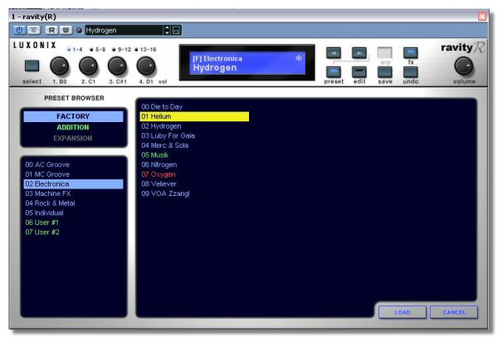
Task: Select the 05 Individual category
Action: coord(73,213)
